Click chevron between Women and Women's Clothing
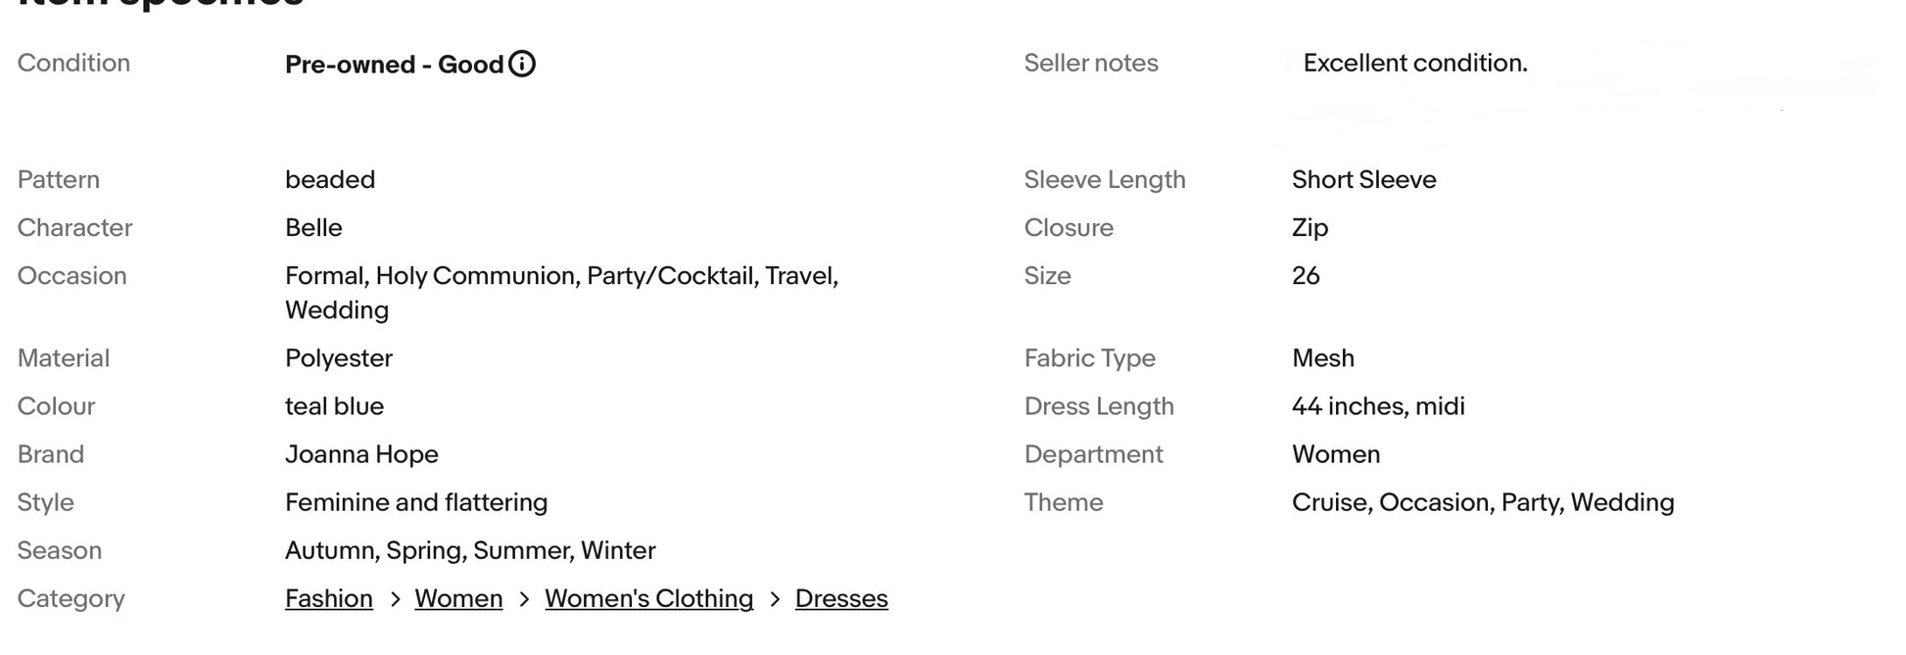 (x=524, y=599)
